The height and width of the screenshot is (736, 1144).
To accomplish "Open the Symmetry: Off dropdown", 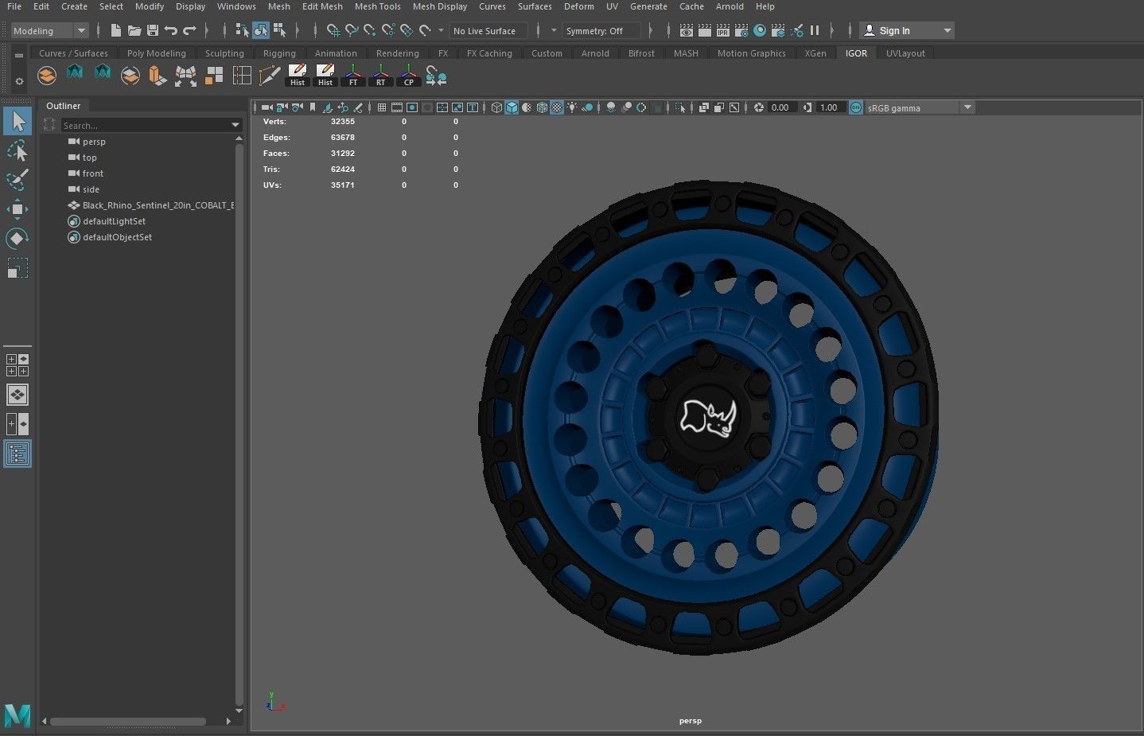I will coord(601,30).
